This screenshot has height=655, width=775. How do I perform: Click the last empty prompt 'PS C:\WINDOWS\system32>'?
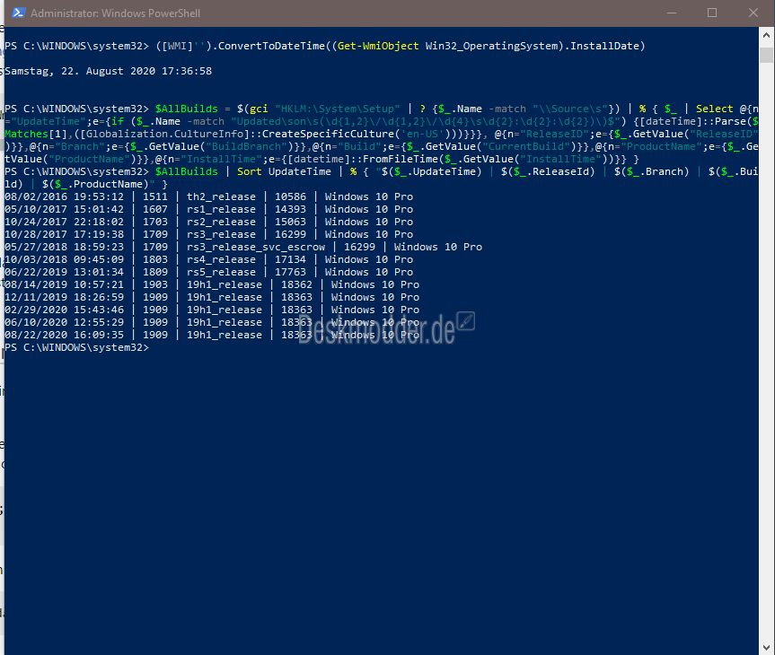pyautogui.click(x=76, y=348)
